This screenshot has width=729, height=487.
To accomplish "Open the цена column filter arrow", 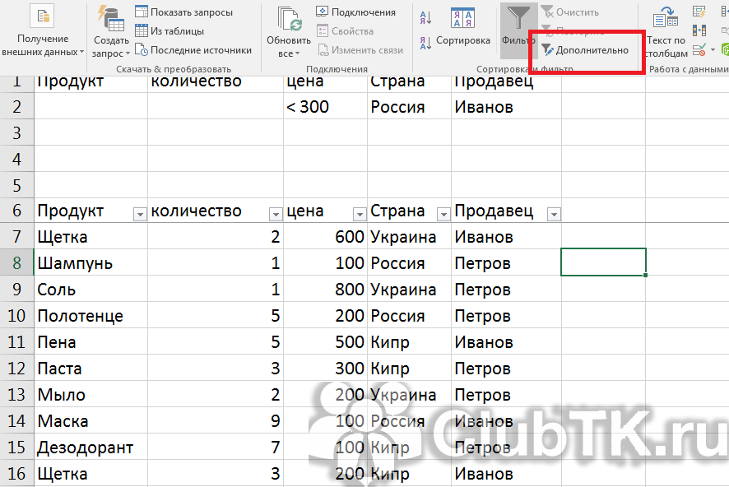I will (x=360, y=214).
